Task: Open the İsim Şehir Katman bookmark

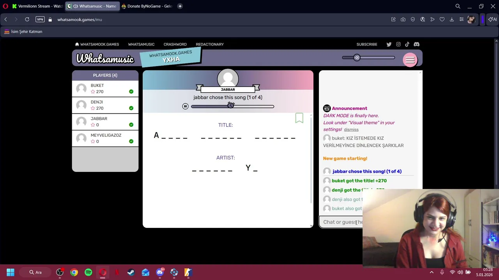Action: coord(23,31)
